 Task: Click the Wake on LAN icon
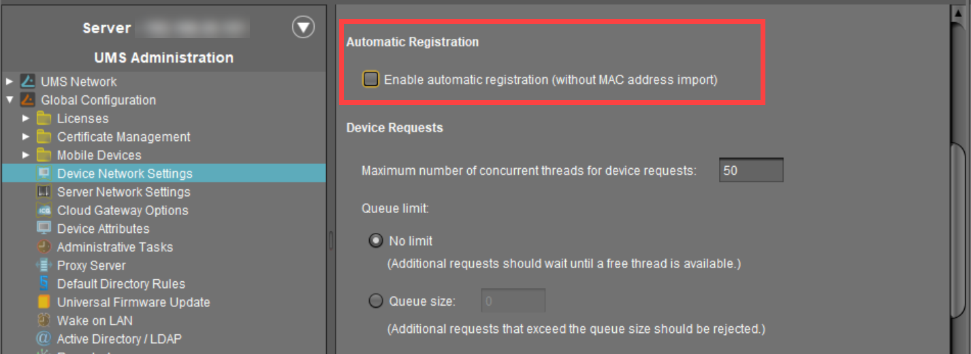pos(44,321)
